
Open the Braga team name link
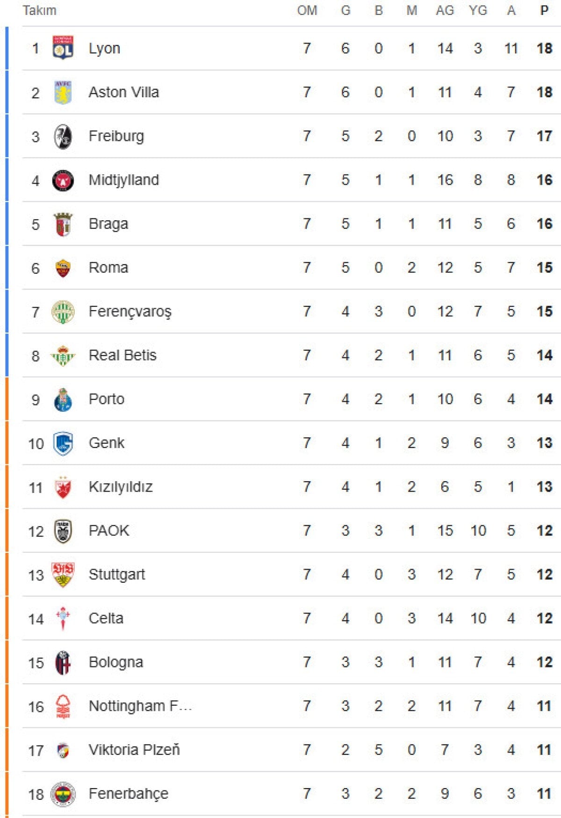(108, 224)
